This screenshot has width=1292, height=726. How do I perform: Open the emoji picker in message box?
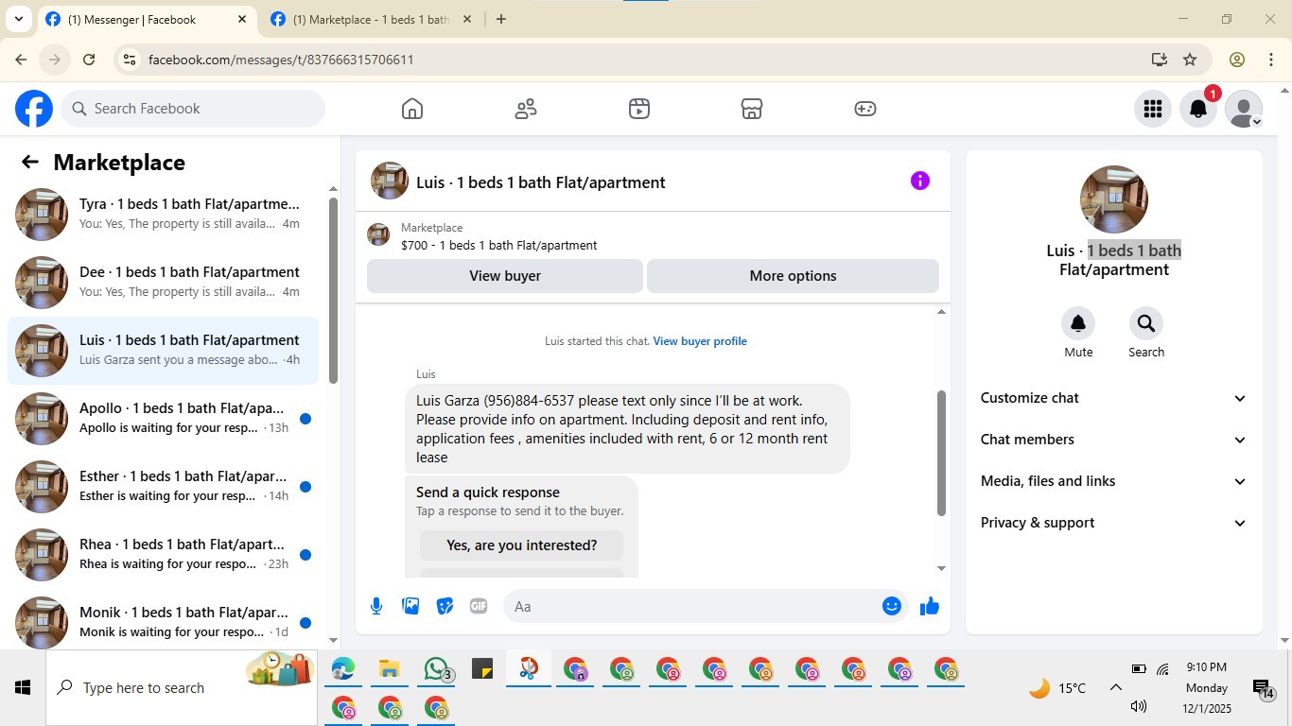tap(892, 606)
